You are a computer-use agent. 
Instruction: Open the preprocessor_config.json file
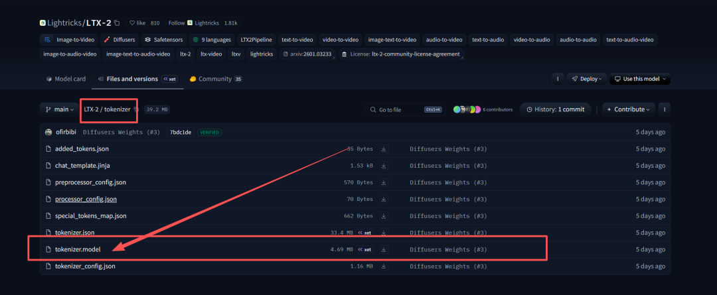point(90,182)
